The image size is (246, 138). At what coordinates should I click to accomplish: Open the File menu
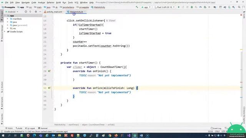pyautogui.click(x=7, y=3)
